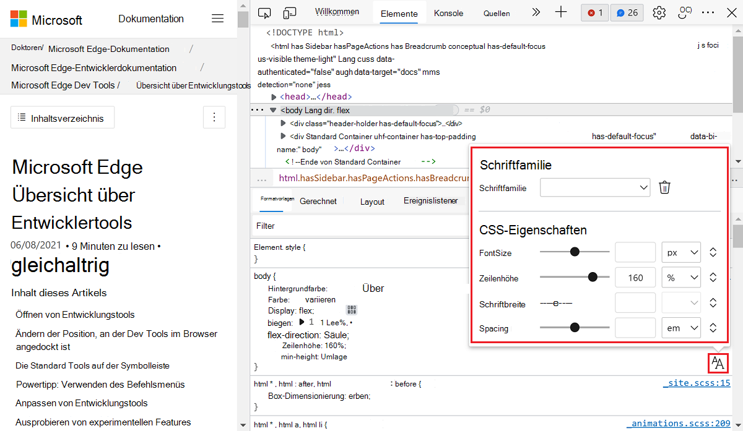Open the Ereignislistener tab
743x431 pixels.
click(430, 200)
